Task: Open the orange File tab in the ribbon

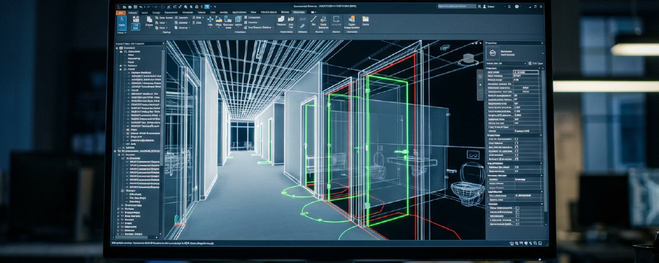Action: (121, 12)
